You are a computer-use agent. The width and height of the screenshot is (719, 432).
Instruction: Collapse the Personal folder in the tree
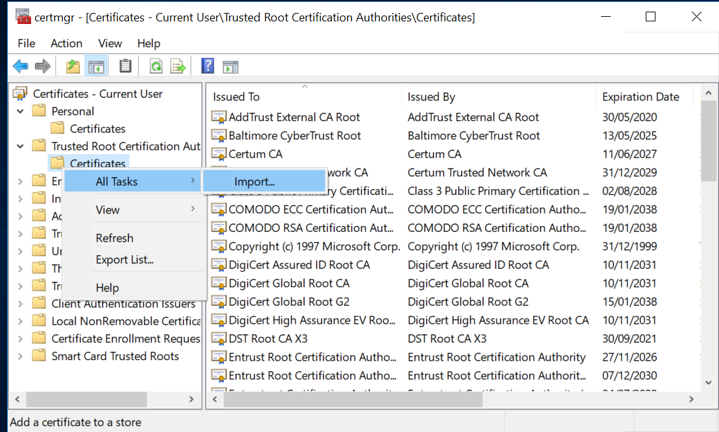[19, 111]
